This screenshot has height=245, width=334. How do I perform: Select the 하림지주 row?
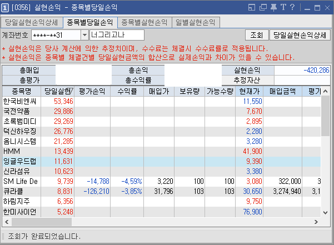click(161, 201)
